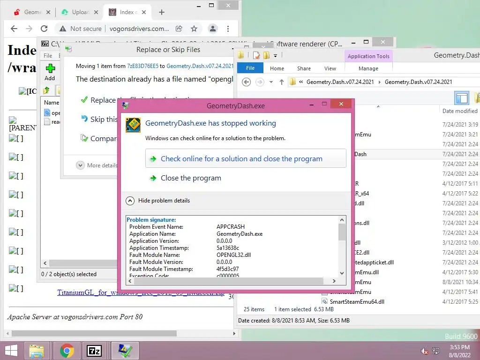The height and width of the screenshot is (360, 480).
Task: Click Properties icon in quick access toolbar
Action: click(x=256, y=55)
